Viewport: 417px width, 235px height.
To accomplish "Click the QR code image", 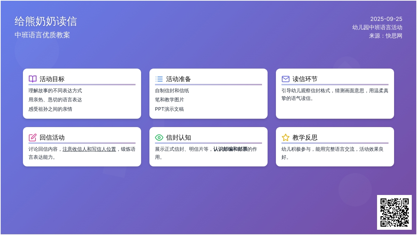I will pos(394,212).
